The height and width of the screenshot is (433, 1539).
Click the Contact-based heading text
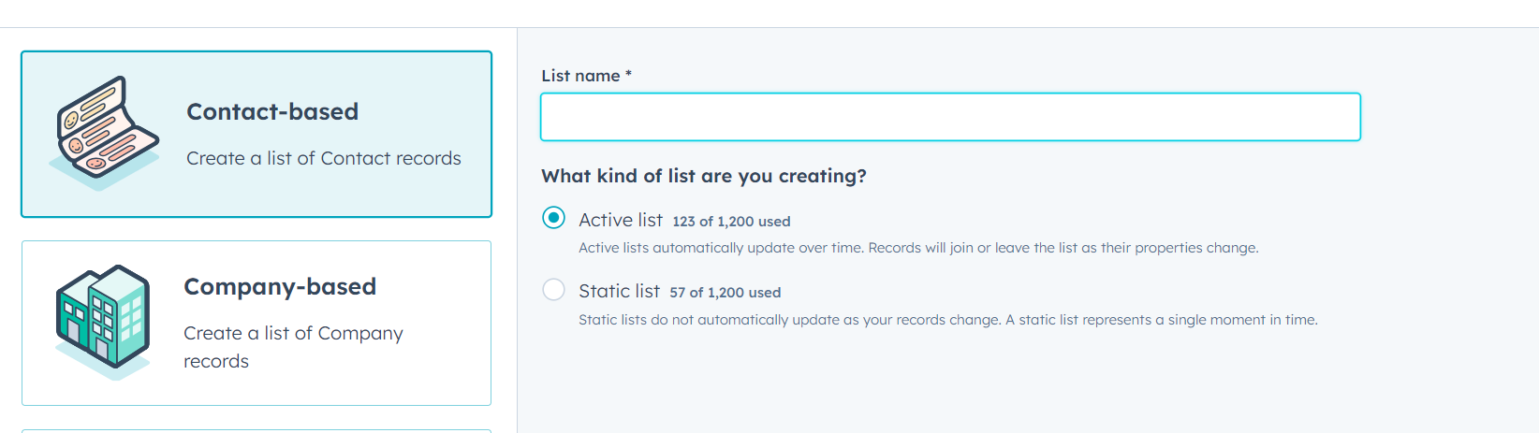tap(272, 111)
